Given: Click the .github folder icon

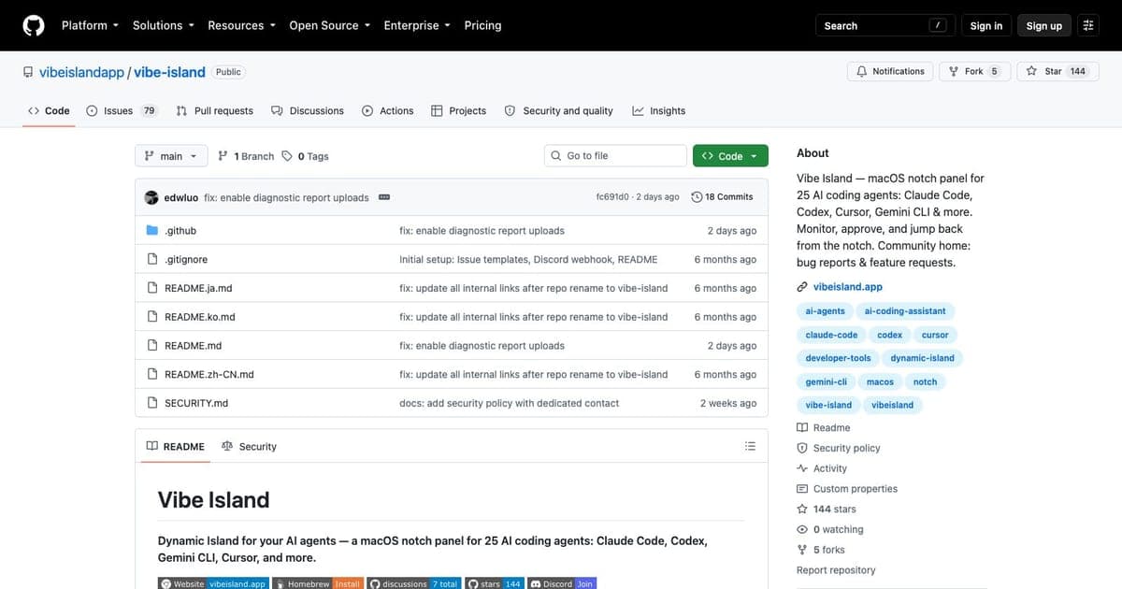Looking at the screenshot, I should (152, 230).
